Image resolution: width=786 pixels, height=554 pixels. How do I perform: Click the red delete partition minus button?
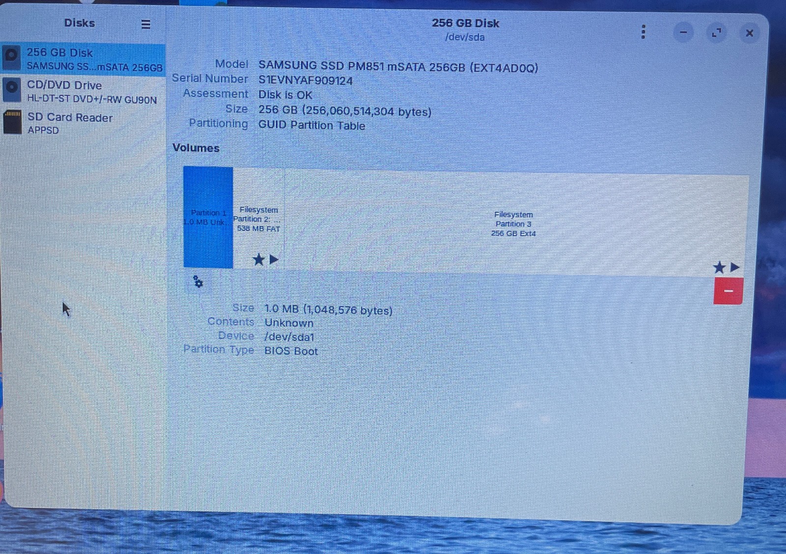728,291
